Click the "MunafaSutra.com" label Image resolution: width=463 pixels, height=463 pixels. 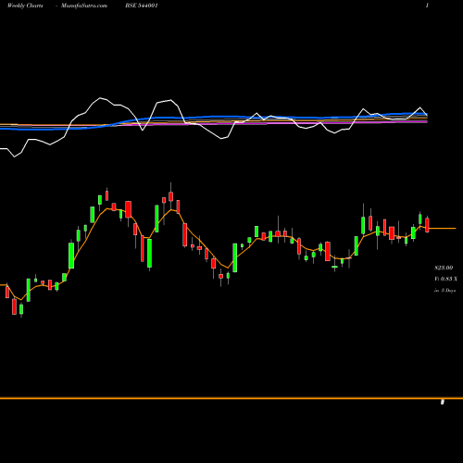[x=84, y=6]
